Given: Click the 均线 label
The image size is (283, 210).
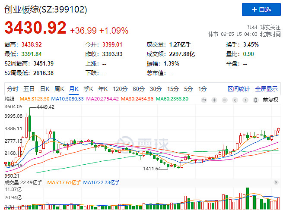Looking at the screenshot, I should [9, 99].
